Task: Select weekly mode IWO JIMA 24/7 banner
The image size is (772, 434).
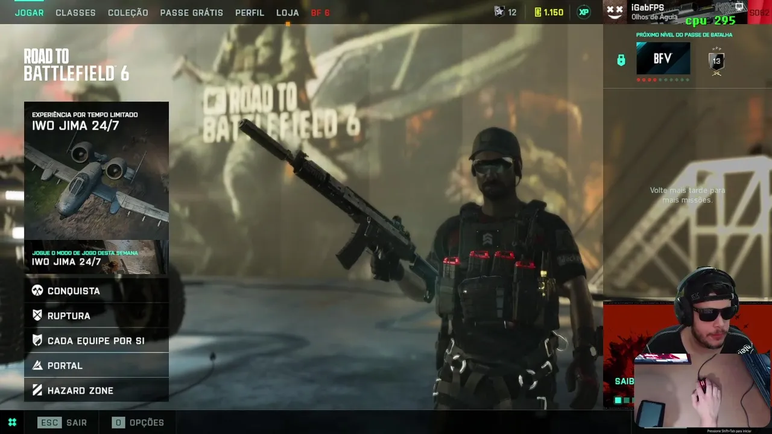Action: (96, 257)
